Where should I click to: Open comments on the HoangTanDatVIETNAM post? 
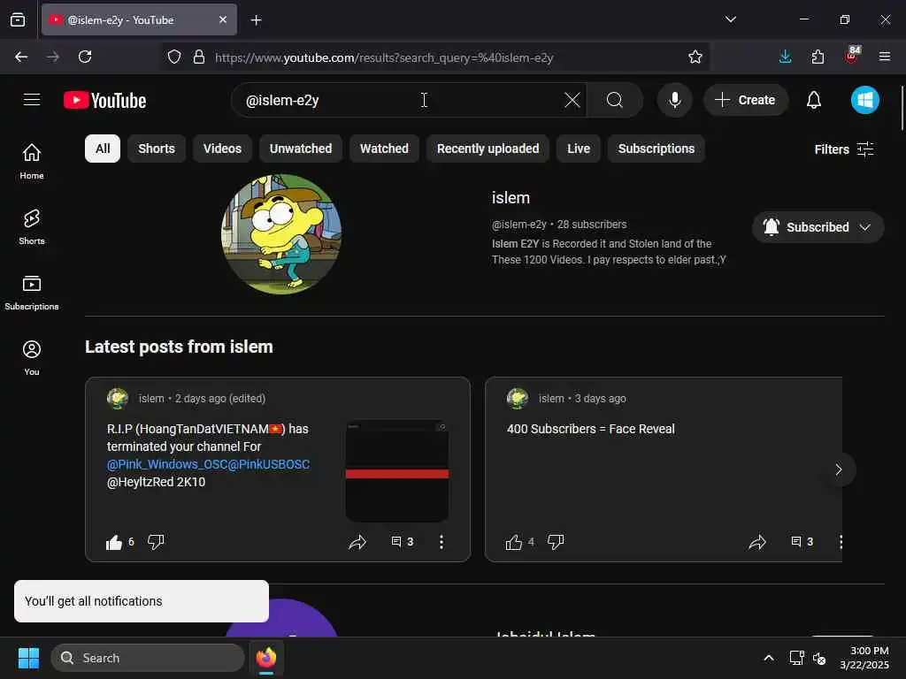pos(403,542)
